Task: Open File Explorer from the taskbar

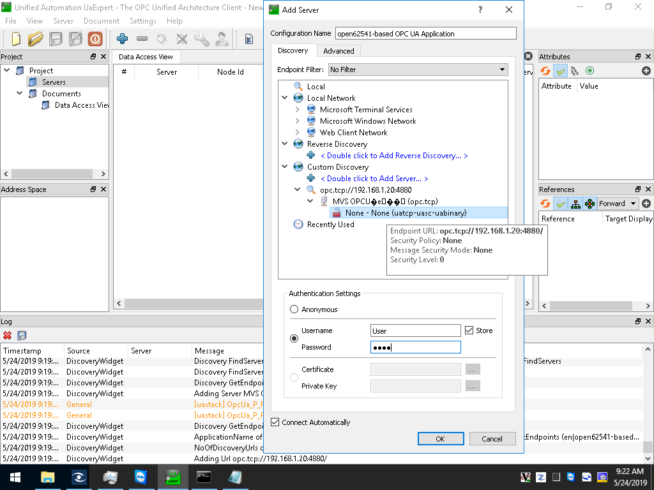Action: tap(47, 477)
